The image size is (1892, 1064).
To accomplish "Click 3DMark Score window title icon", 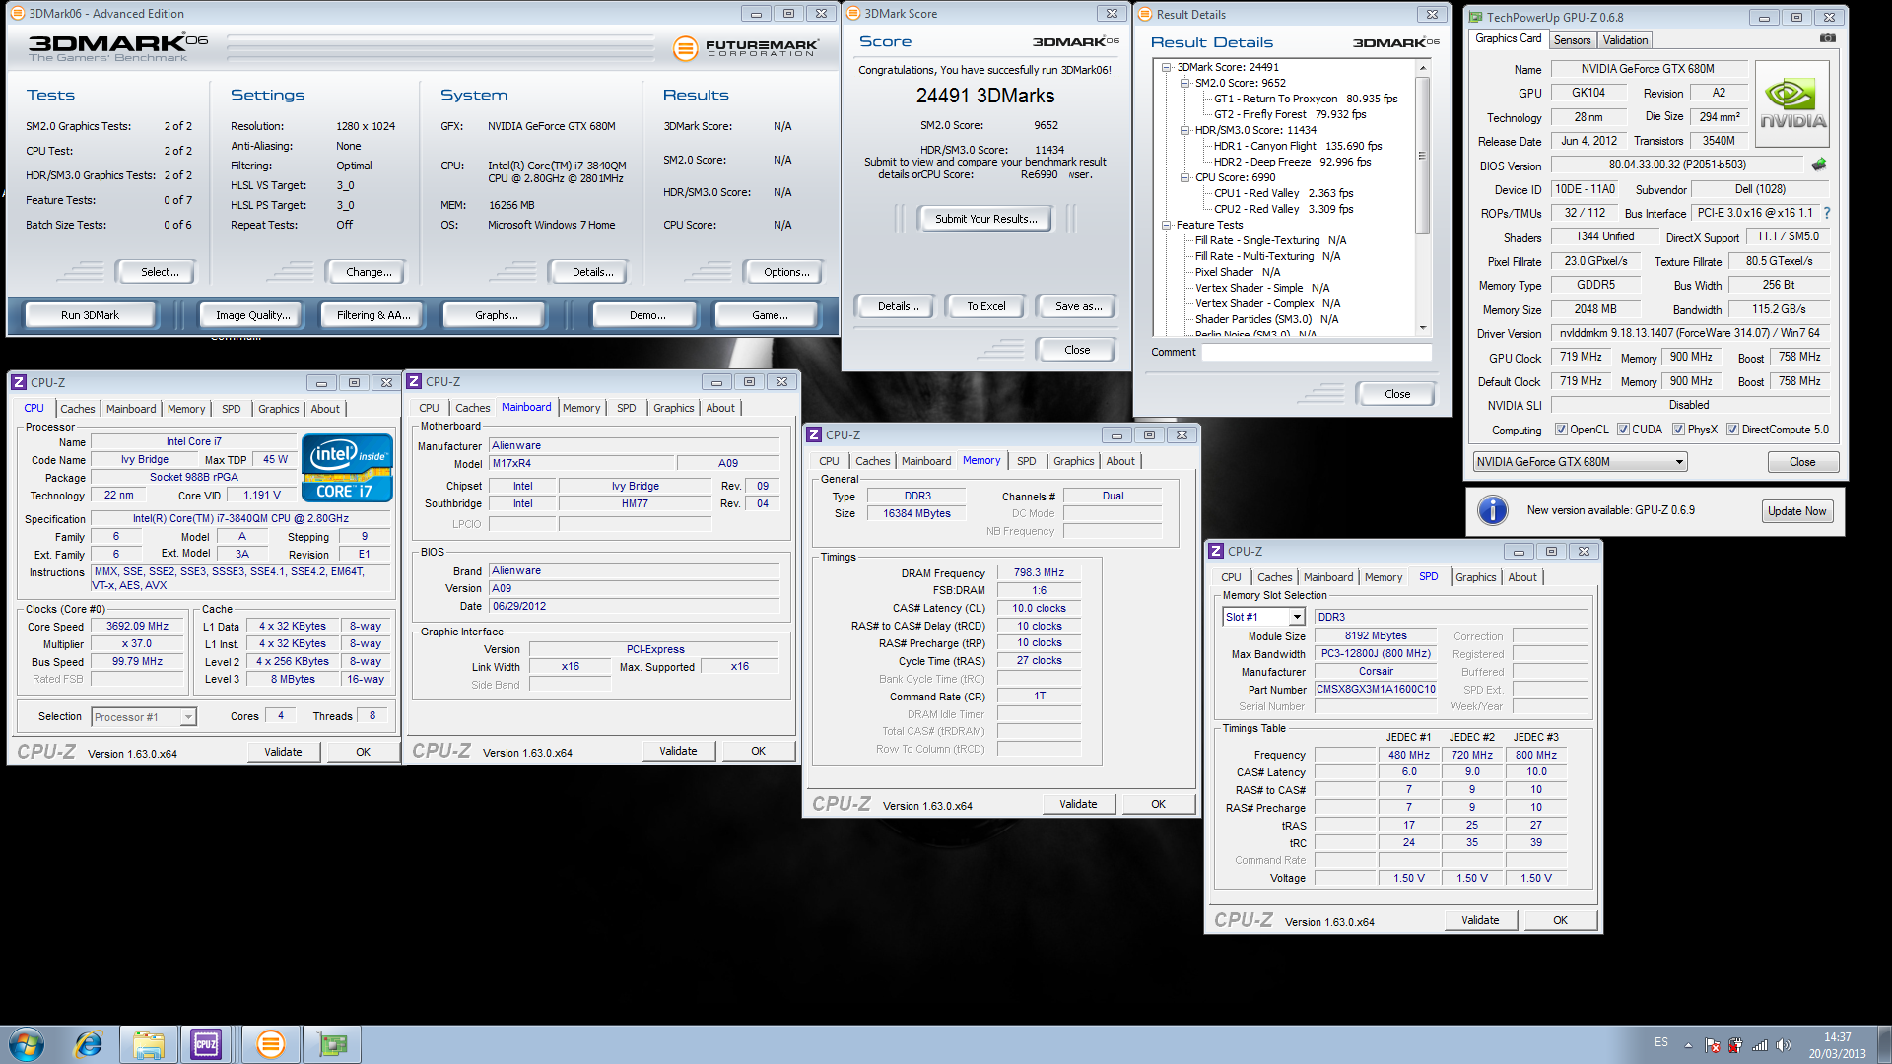I will coord(853,14).
